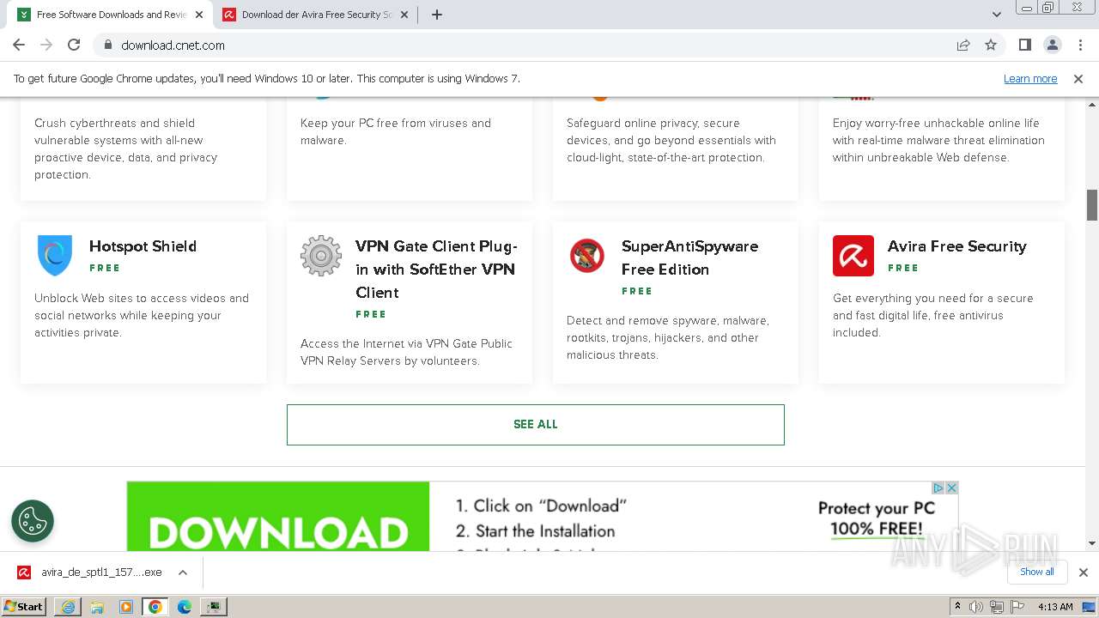Click the taskbar clock showing 4:13 AM

point(1055,607)
